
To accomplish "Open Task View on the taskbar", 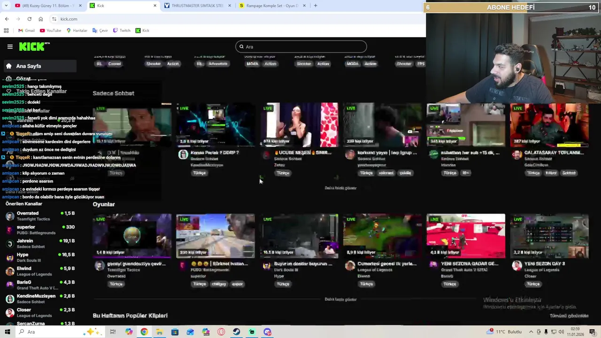I will coord(113,332).
